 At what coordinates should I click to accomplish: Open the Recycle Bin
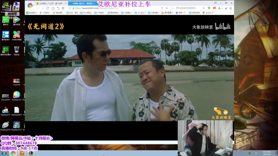[17, 51]
